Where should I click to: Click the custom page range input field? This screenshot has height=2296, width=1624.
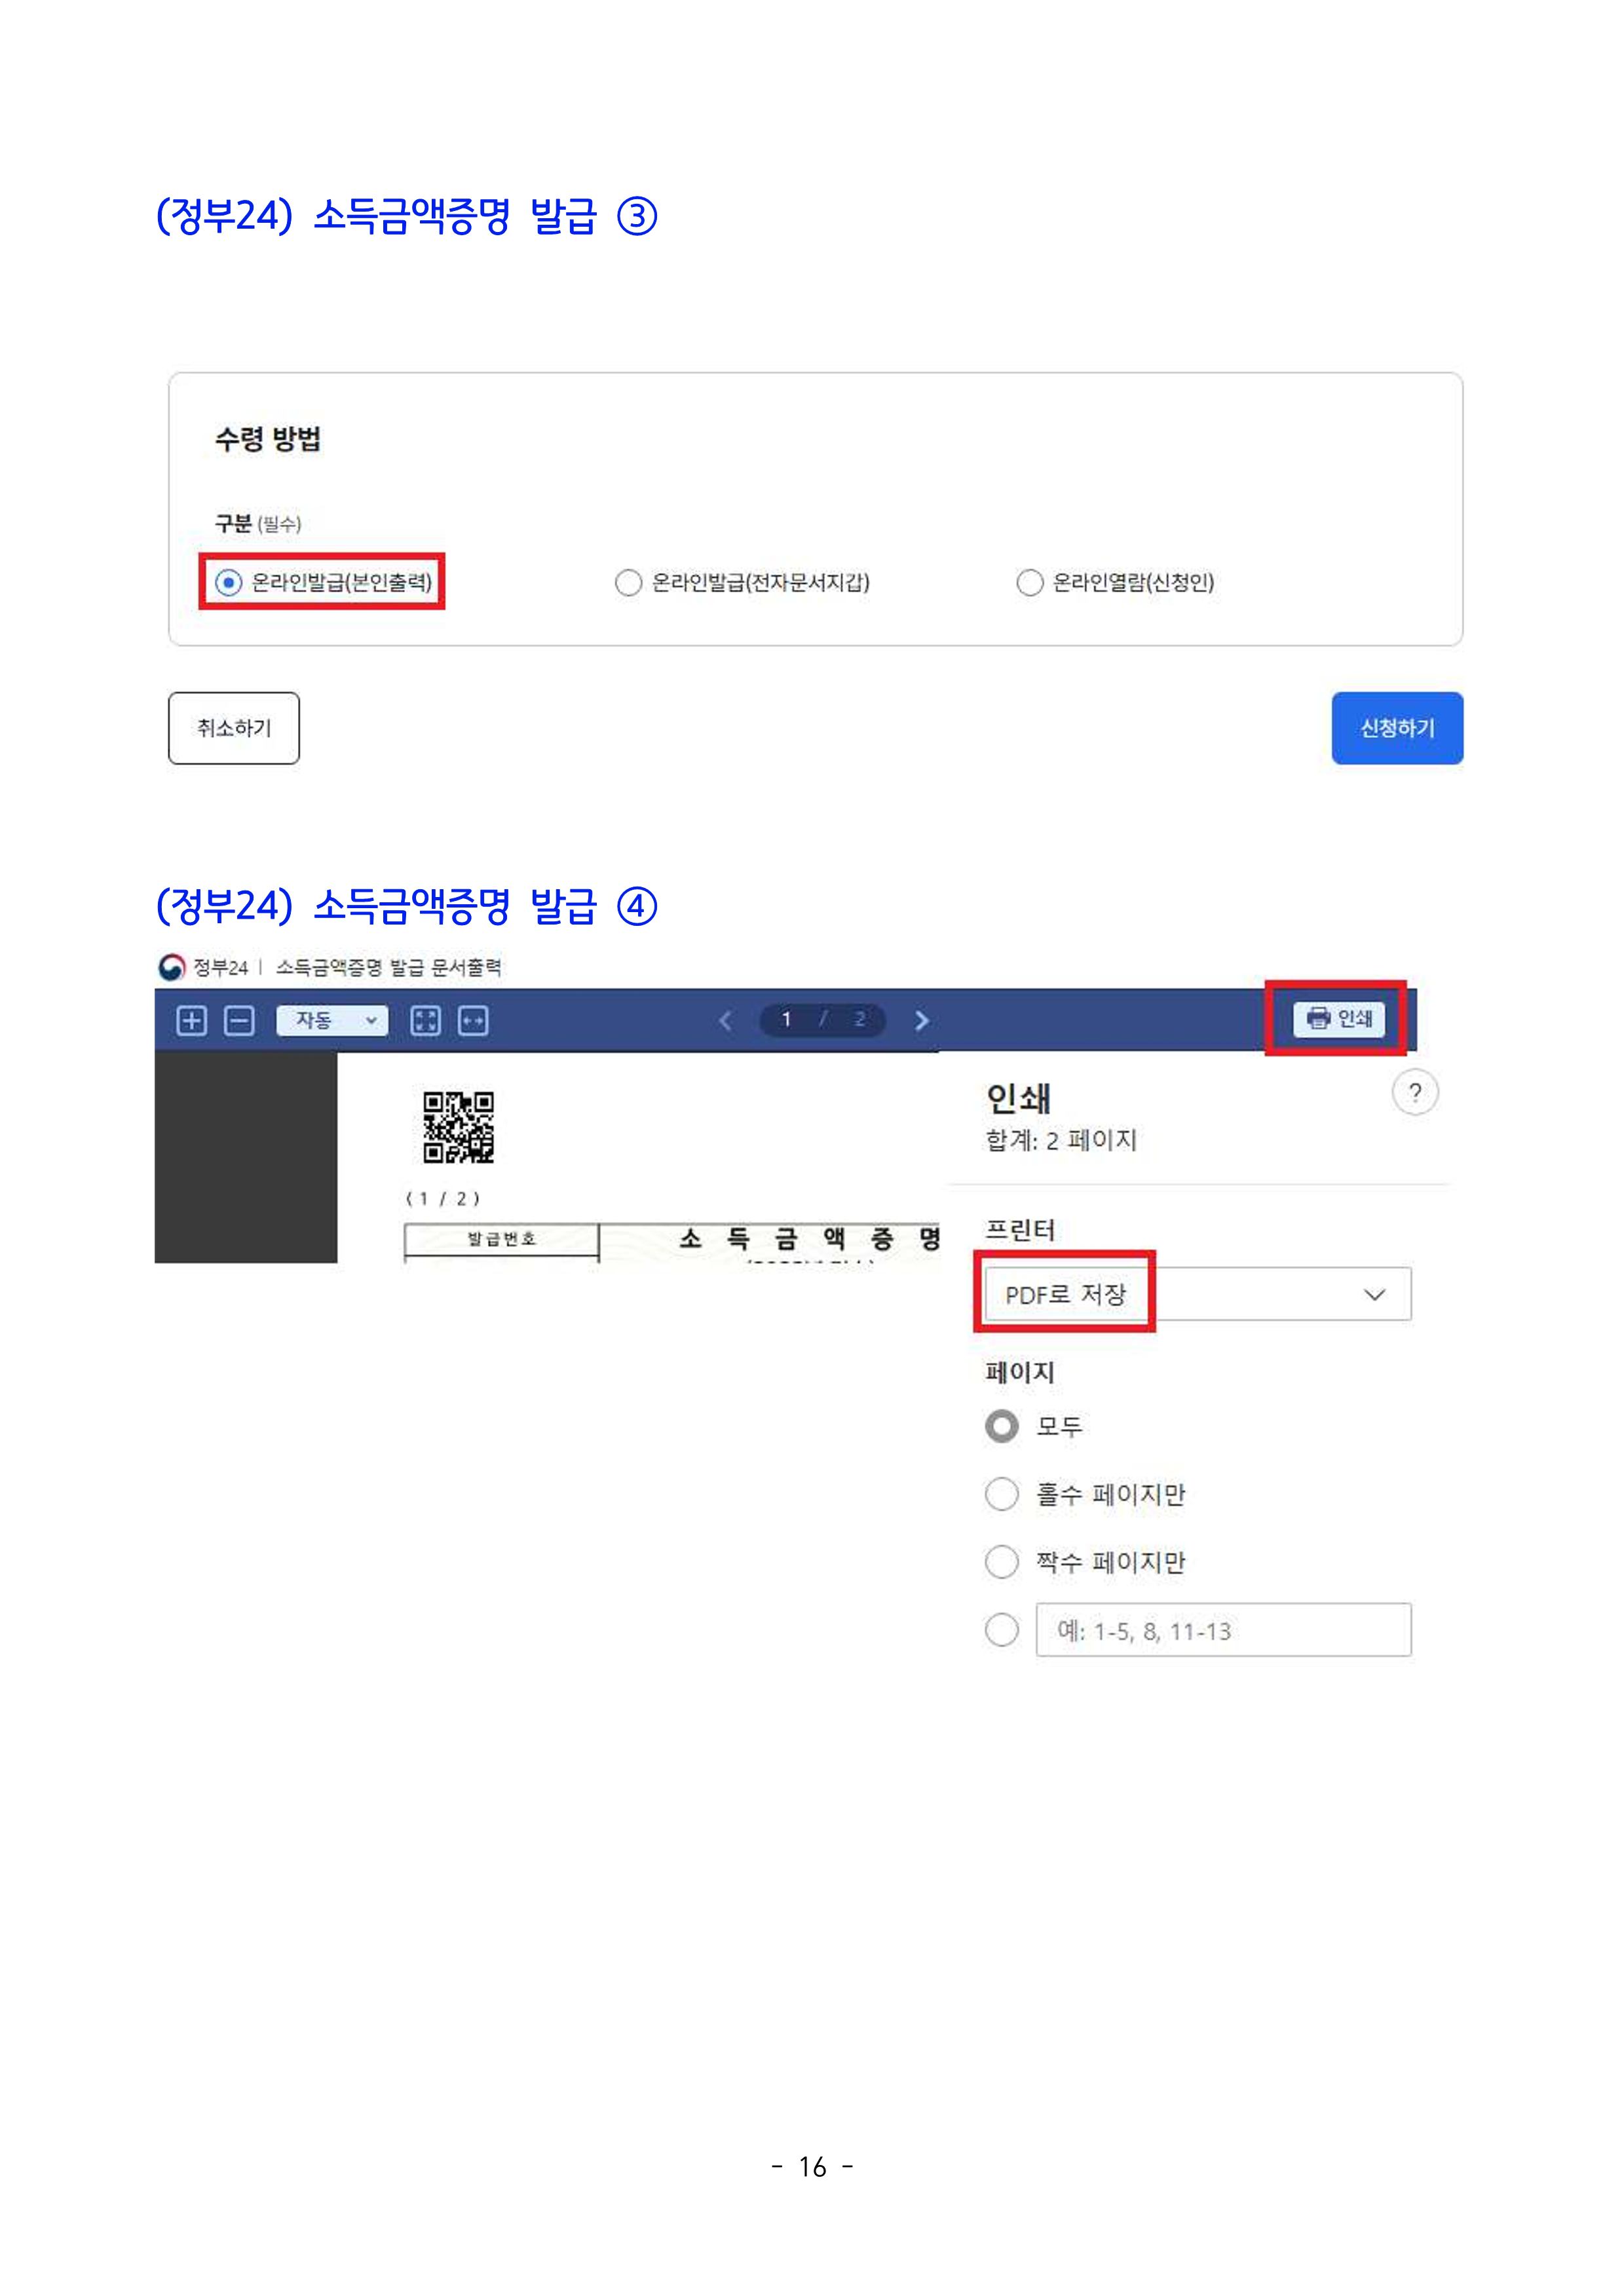[1223, 1631]
